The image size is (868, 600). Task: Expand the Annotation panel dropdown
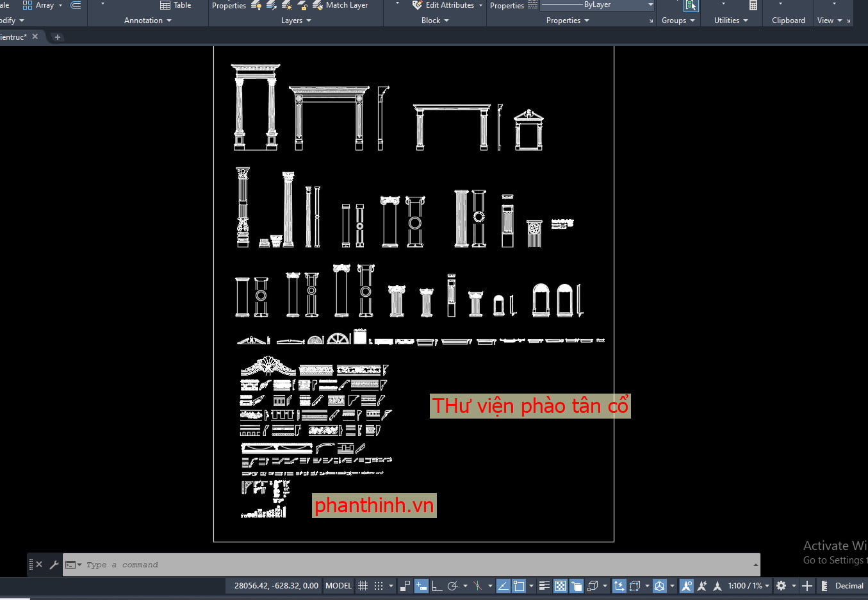[148, 21]
